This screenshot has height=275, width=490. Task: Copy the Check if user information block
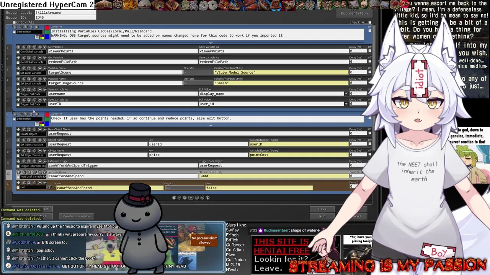click(x=20, y=114)
